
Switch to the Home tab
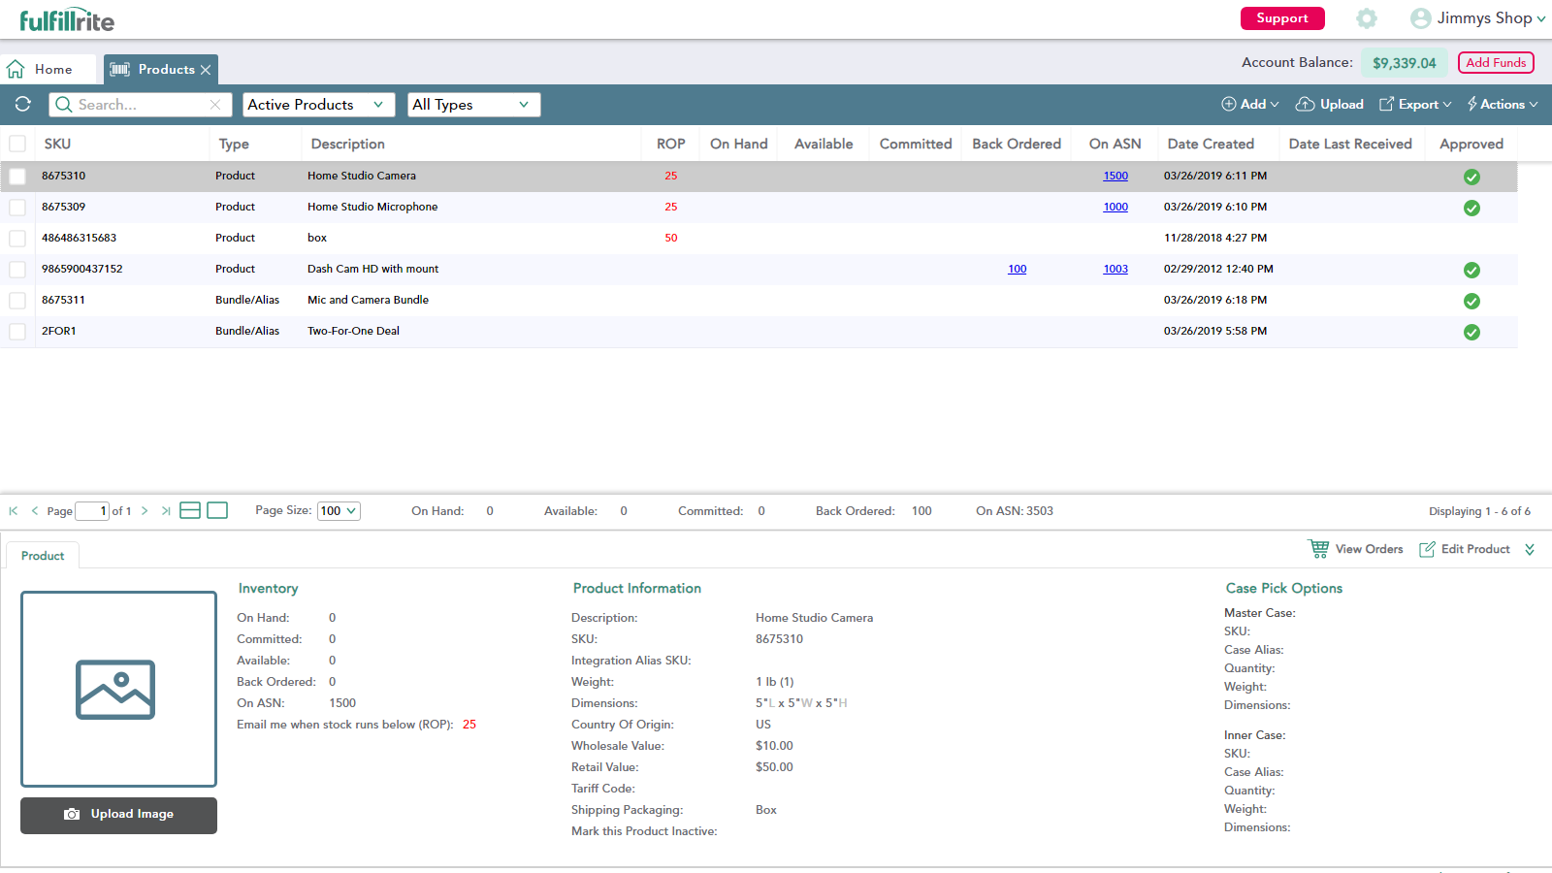(52, 70)
